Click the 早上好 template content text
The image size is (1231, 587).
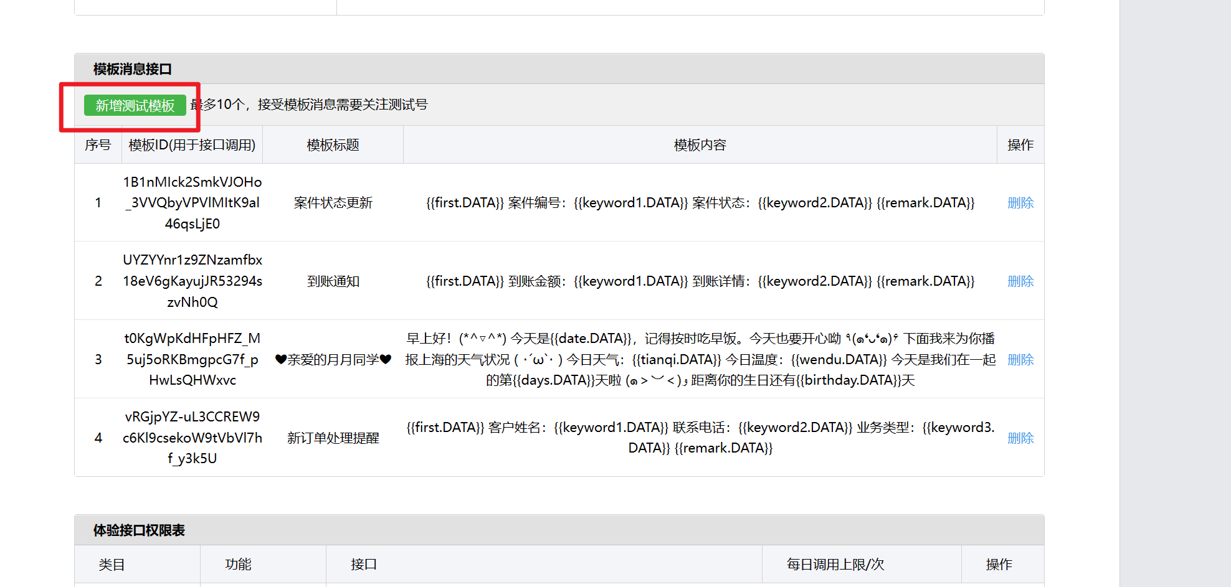(x=700, y=359)
